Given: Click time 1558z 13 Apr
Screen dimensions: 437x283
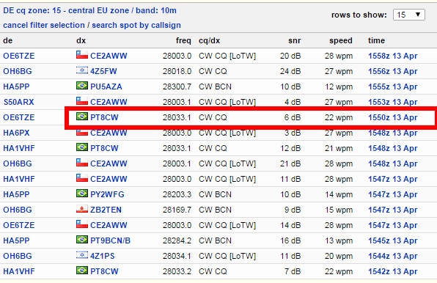Looking at the screenshot, I should (393, 56).
